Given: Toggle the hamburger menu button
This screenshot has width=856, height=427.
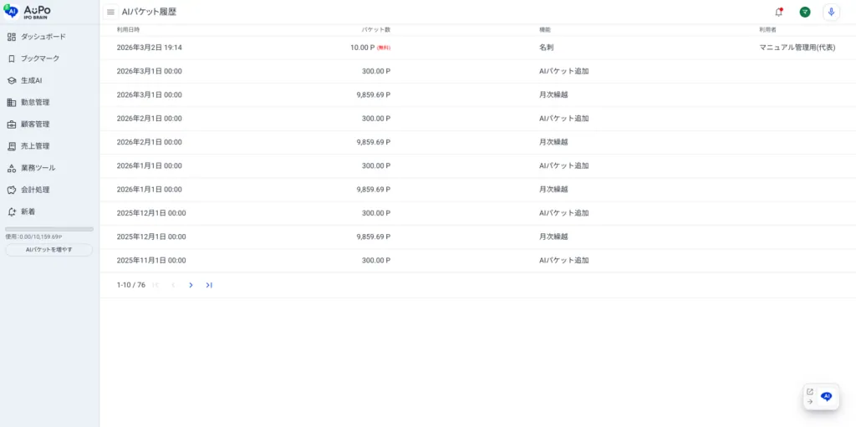Looking at the screenshot, I should [x=111, y=12].
